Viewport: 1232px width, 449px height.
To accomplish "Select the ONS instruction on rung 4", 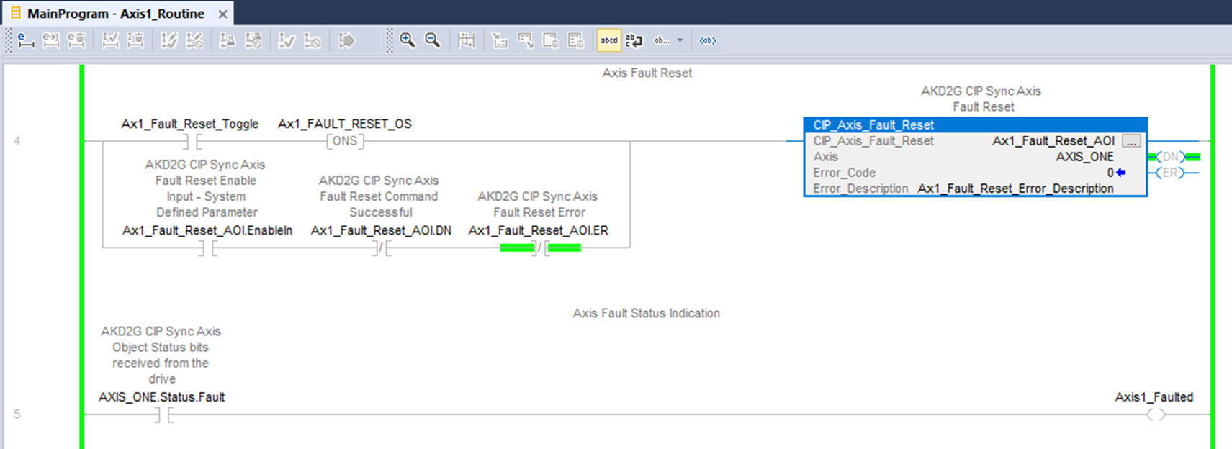I will [345, 141].
